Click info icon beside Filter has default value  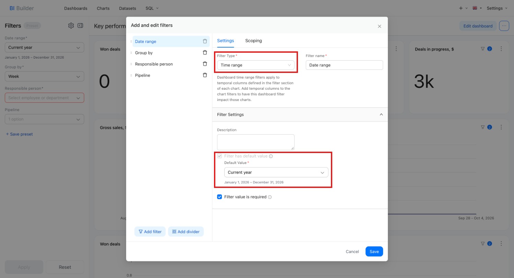coord(271,156)
